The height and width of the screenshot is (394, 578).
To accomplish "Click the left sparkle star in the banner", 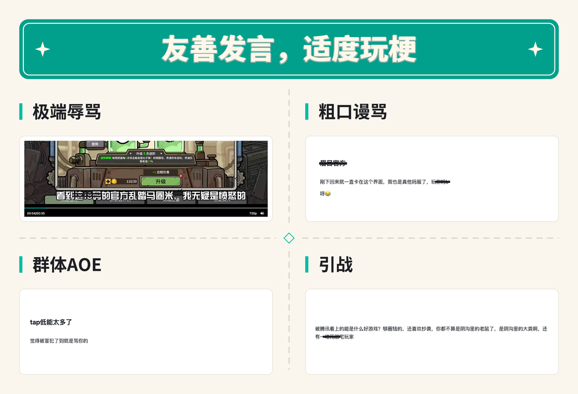I will (42, 49).
